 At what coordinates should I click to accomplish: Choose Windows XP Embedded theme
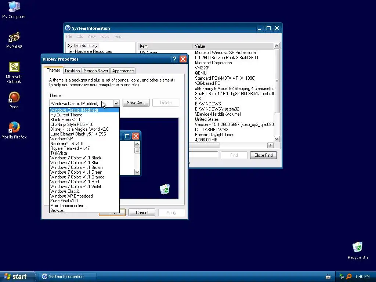tap(84, 196)
